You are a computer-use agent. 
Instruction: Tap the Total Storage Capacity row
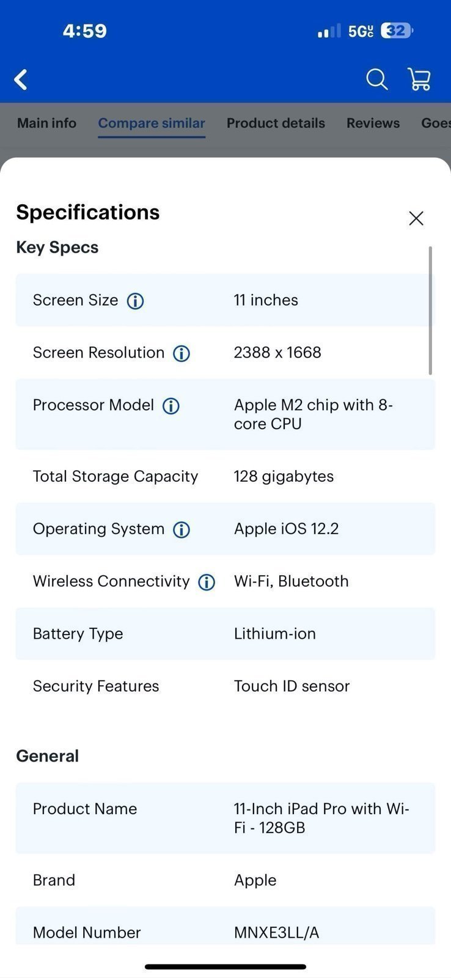click(225, 476)
